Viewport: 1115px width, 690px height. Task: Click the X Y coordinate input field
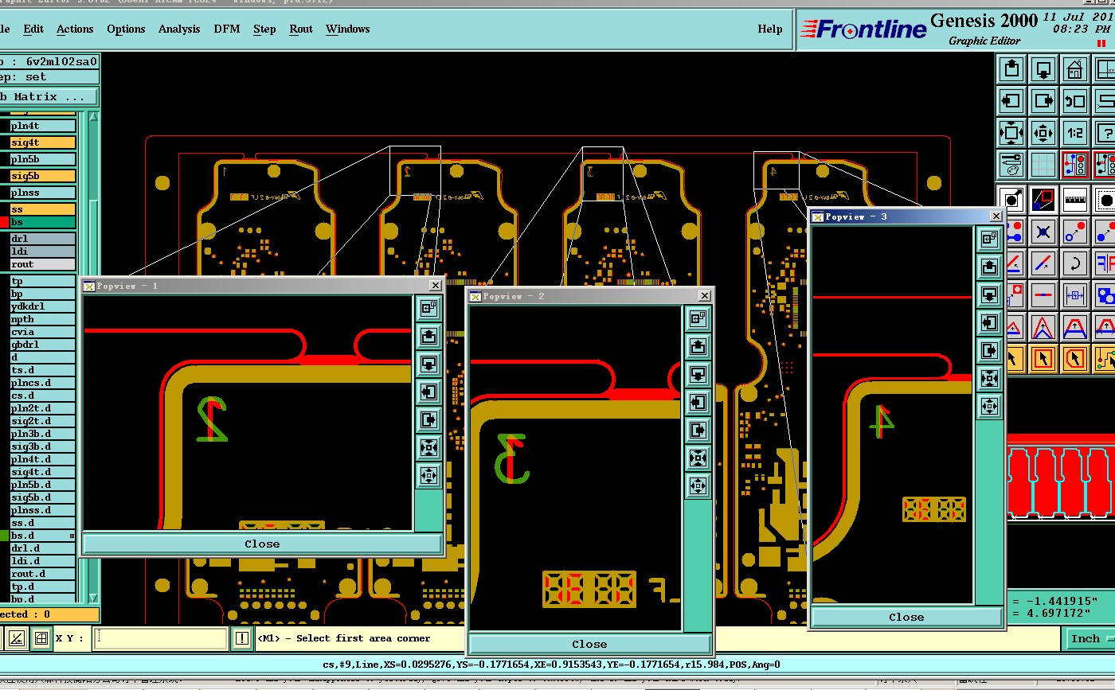162,638
